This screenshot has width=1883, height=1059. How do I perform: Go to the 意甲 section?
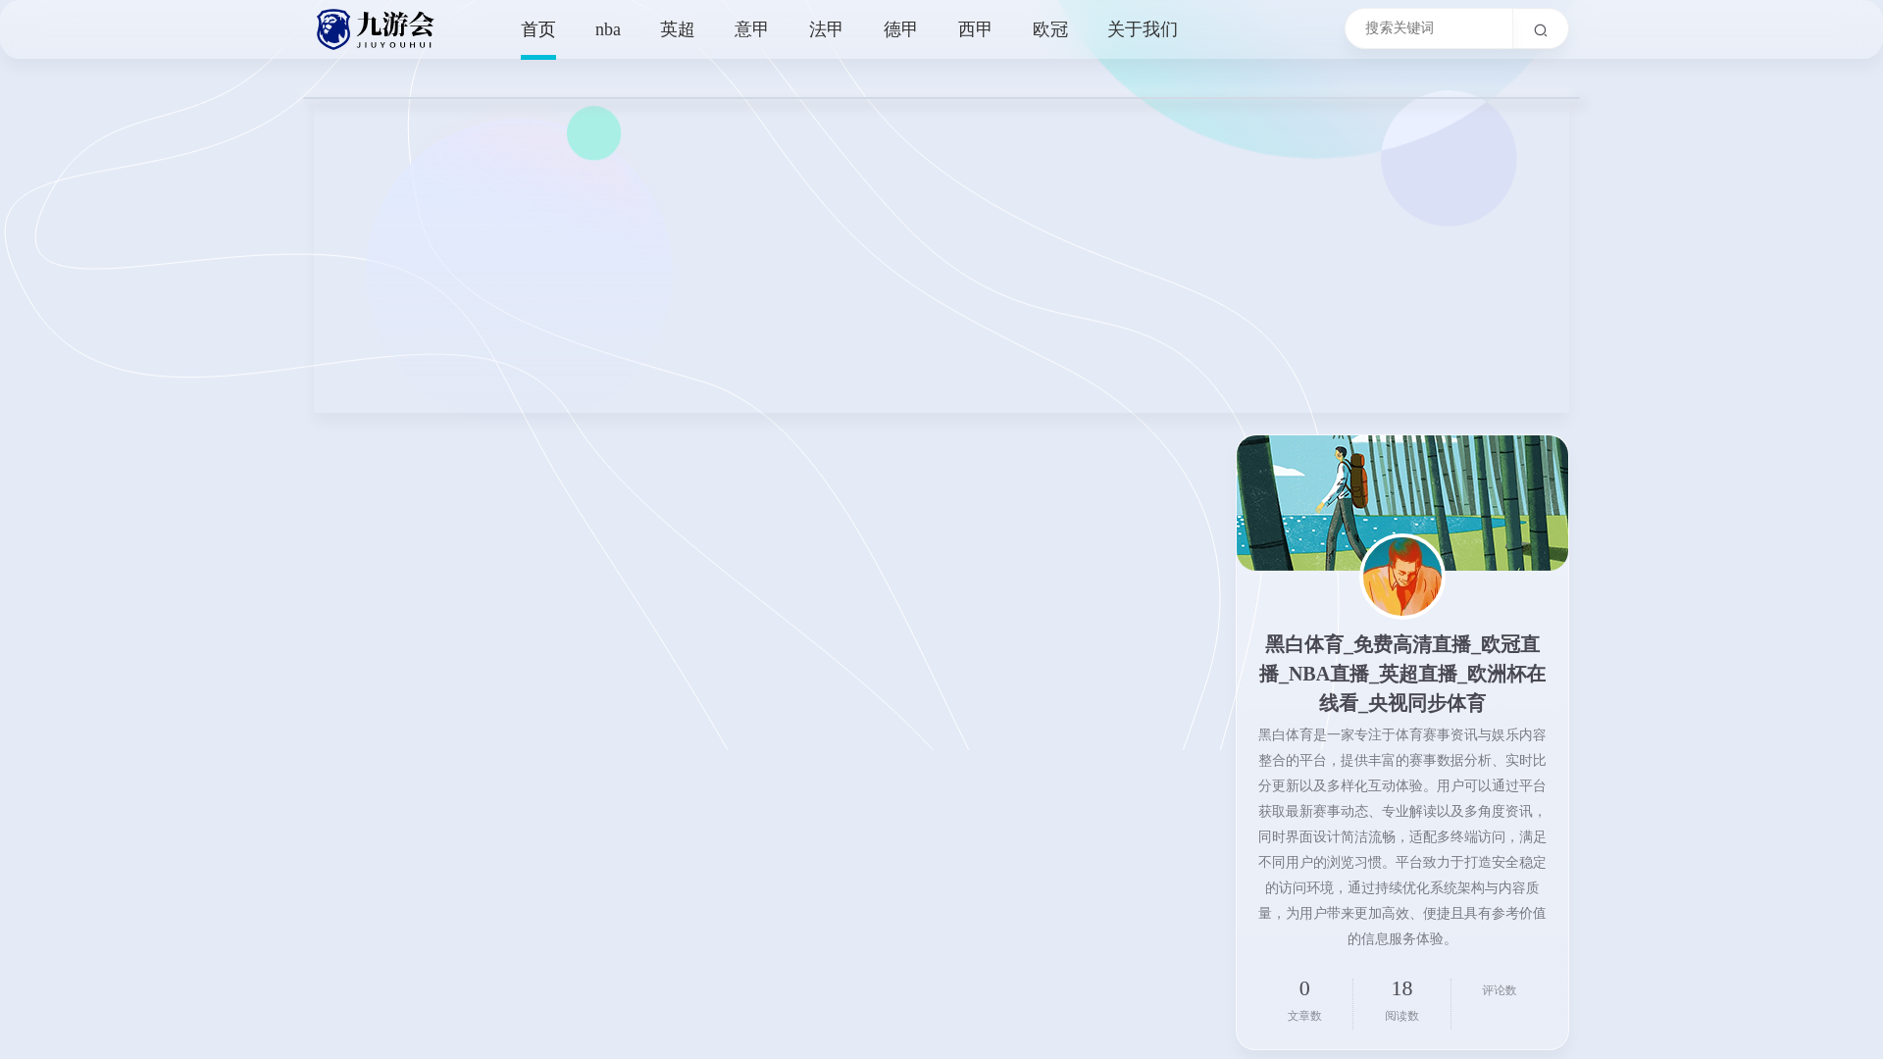pyautogui.click(x=752, y=29)
